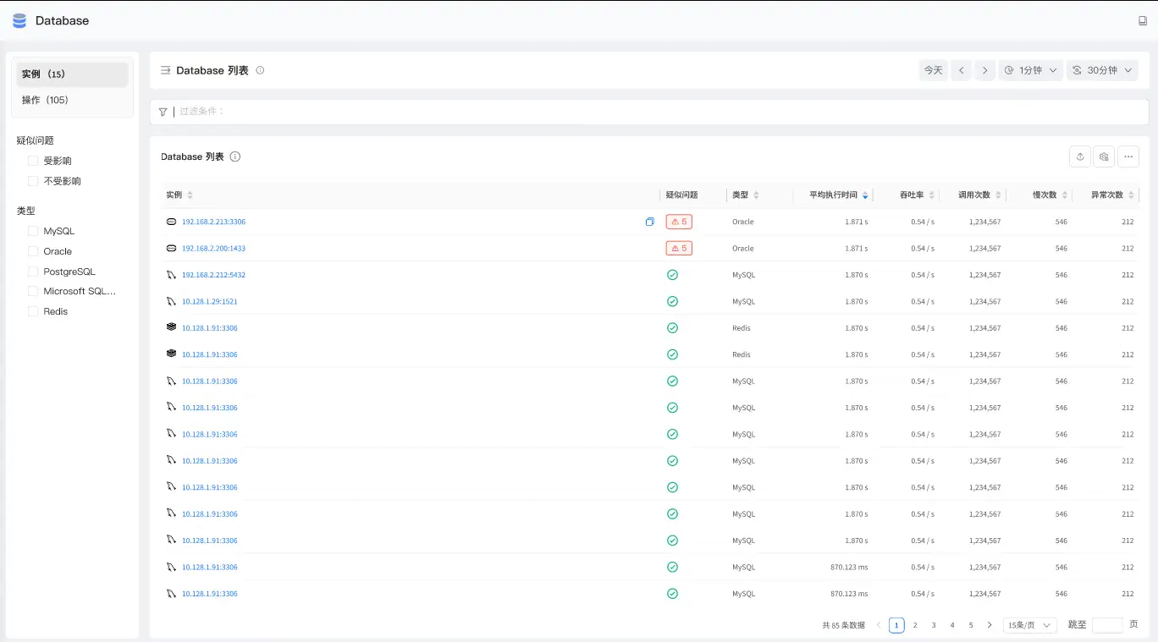Screen dimensions: 1158x642
Task: Open the 1分钟 granularity dropdown
Action: point(1030,70)
